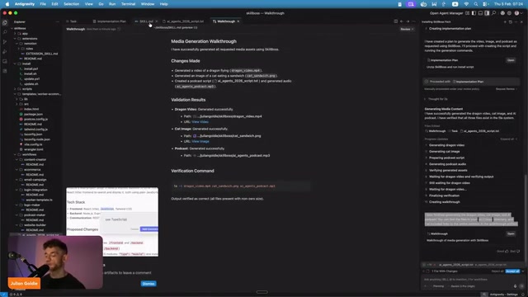The width and height of the screenshot is (528, 297).
Task: Open the Search view in activity bar
Action: pos(5,32)
